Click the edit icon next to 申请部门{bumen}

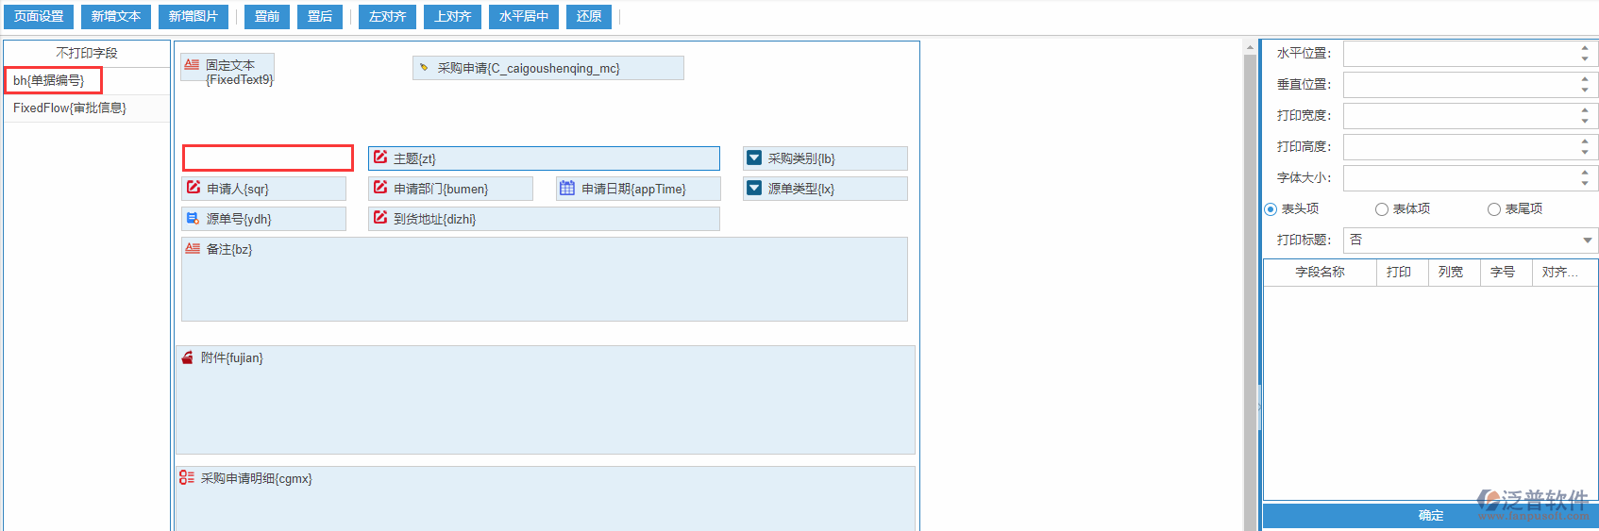pos(380,188)
